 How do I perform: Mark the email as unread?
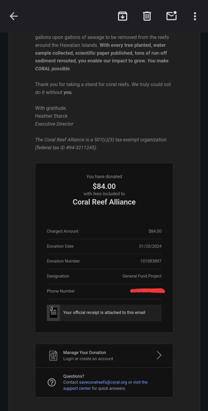point(171,16)
